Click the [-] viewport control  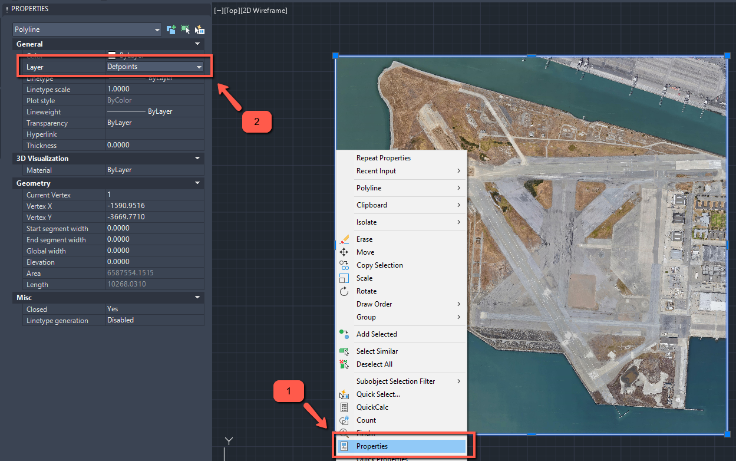[219, 11]
